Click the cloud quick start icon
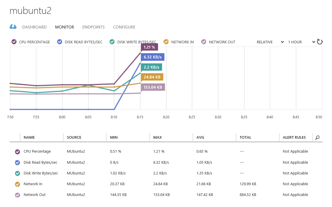Viewport: 332px width, 207px height. [x=13, y=27]
